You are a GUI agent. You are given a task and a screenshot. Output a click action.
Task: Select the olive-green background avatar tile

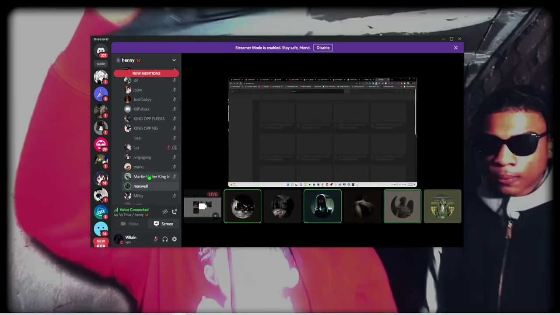[443, 206]
